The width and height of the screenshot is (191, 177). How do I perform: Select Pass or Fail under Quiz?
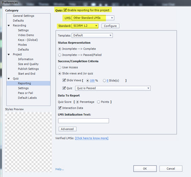pos(25,93)
